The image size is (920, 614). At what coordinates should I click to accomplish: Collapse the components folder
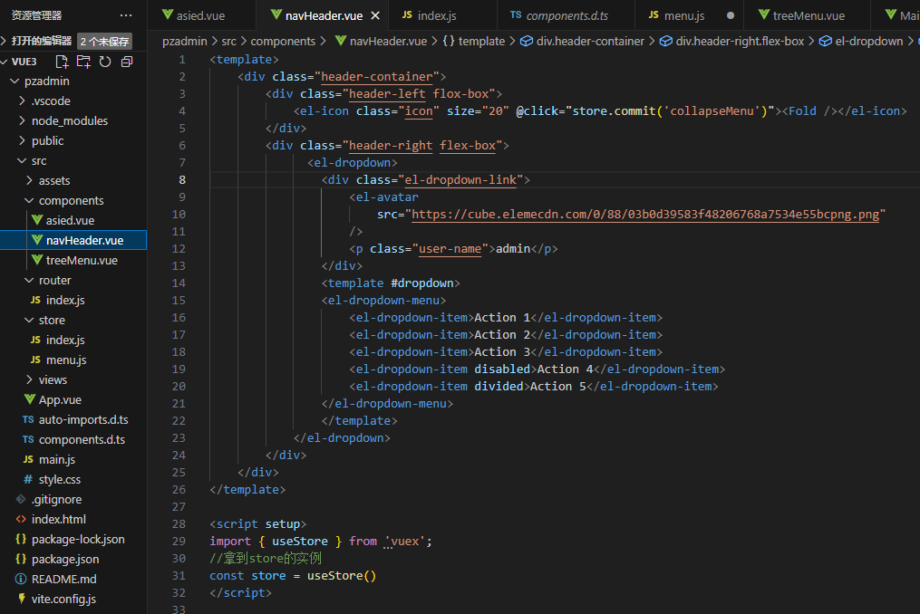pyautogui.click(x=29, y=200)
